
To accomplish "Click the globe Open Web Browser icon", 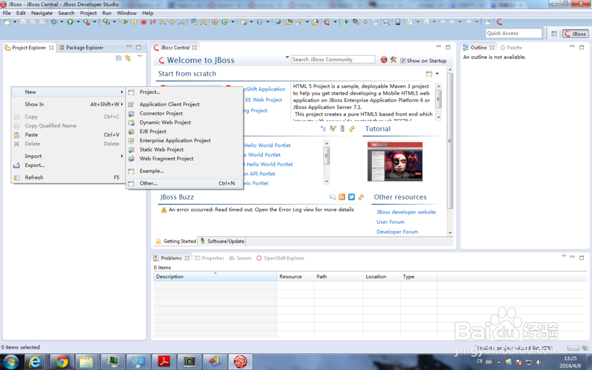I will 278,22.
